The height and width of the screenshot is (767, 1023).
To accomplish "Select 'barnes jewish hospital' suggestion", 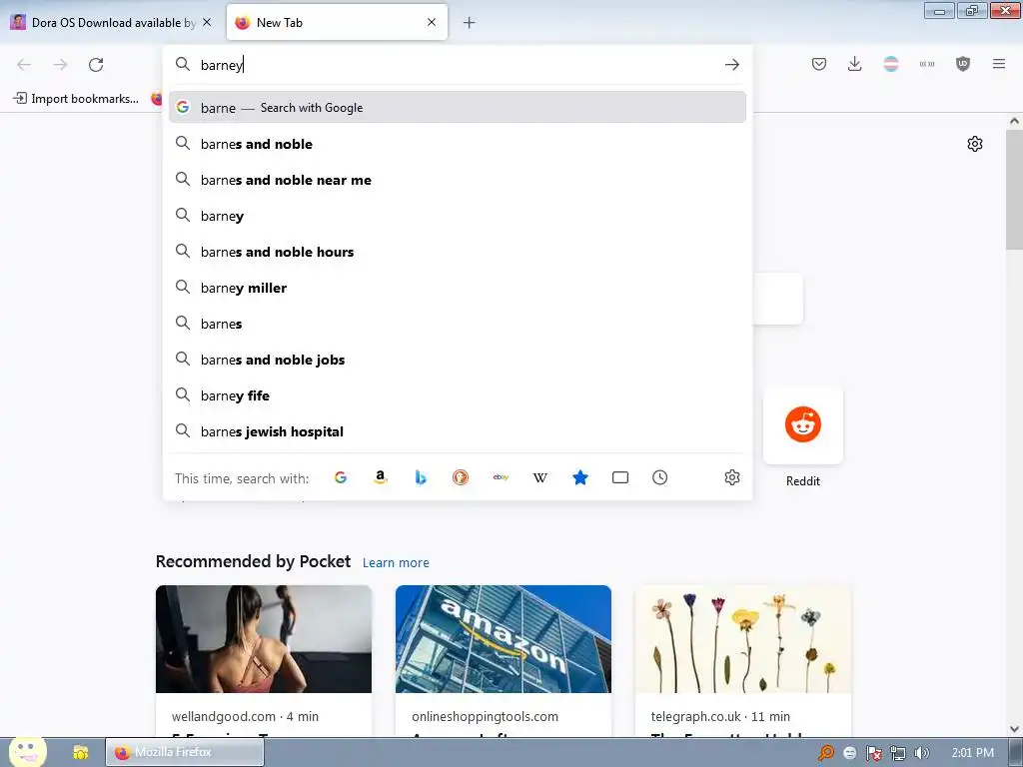I will (458, 431).
